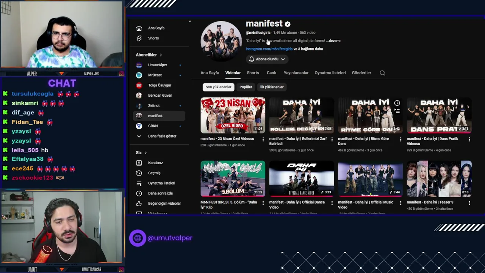Click the Beğendiğim videolar thumbs-up icon
Image resolution: width=485 pixels, height=273 pixels.
139,204
